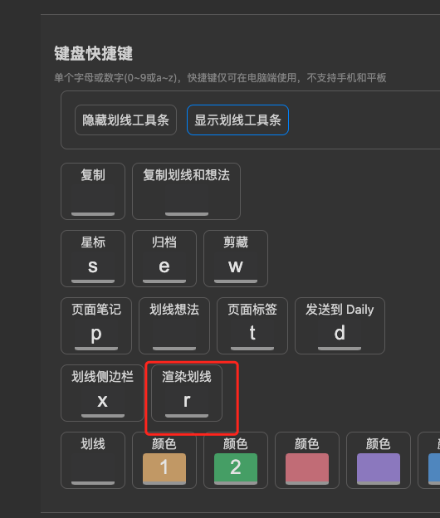
Task: Edit 渲染划线 shortcut r
Action: (x=187, y=403)
